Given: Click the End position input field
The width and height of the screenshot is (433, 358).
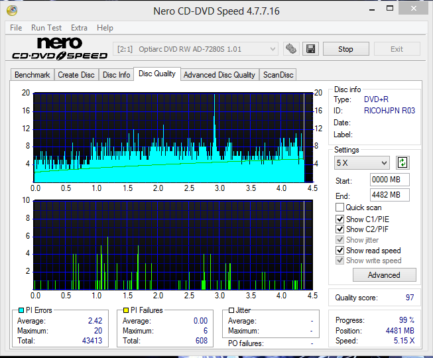Looking at the screenshot, I should [389, 195].
